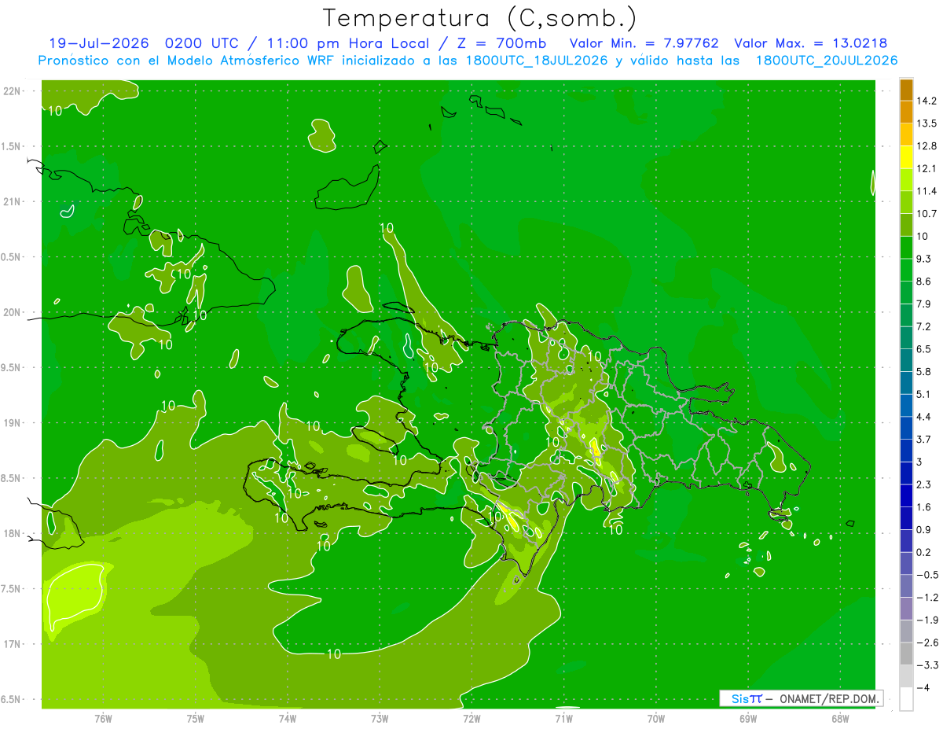The height and width of the screenshot is (729, 943).
Task: Pick the purple swatch between -1.9 and -1.2
Action: (x=906, y=609)
